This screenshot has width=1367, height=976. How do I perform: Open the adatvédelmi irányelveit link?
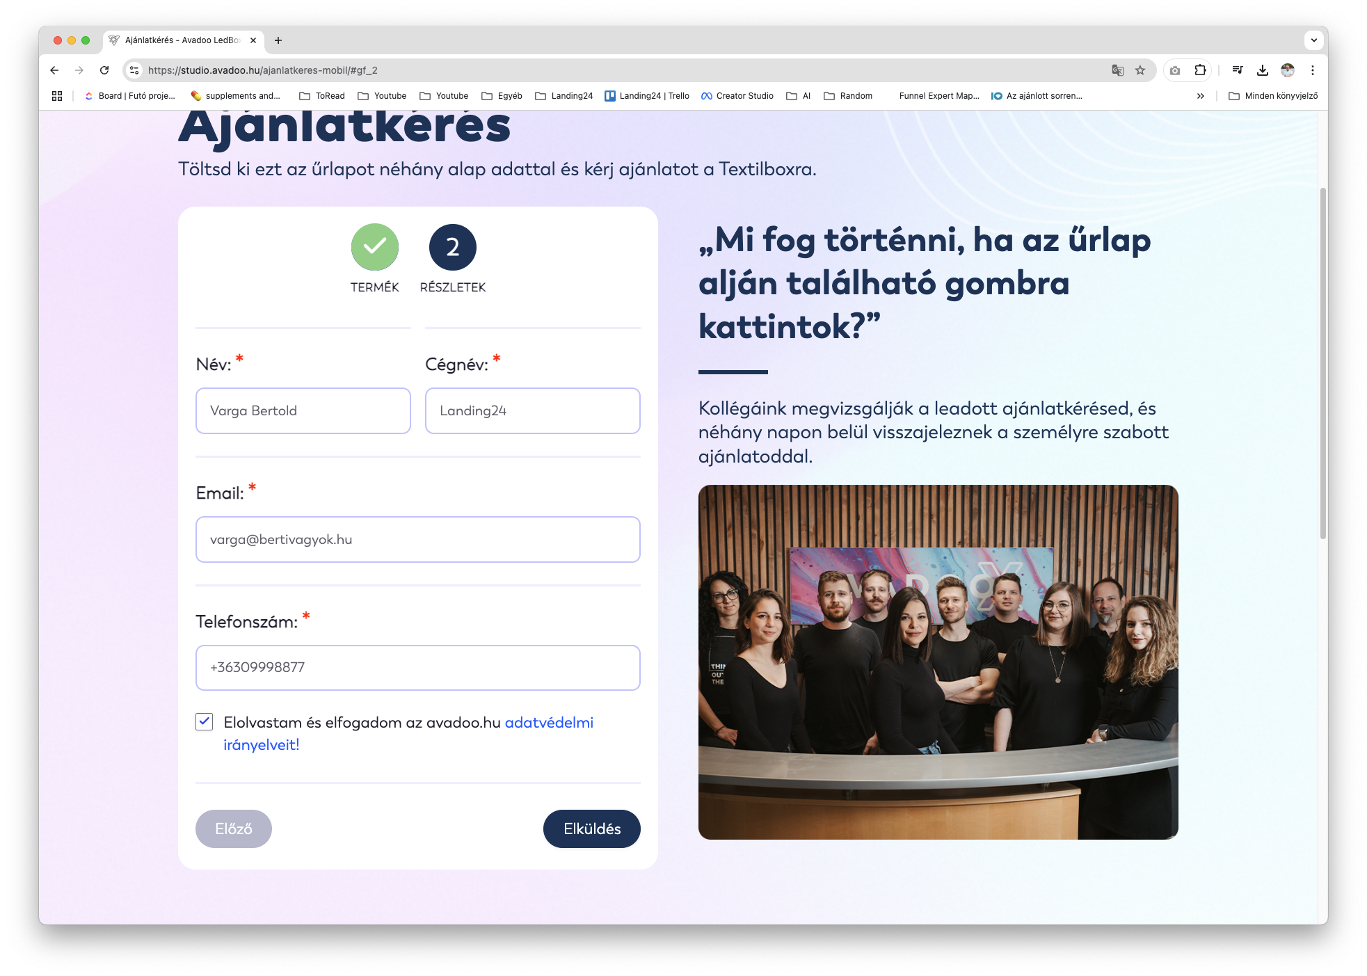pyautogui.click(x=549, y=722)
